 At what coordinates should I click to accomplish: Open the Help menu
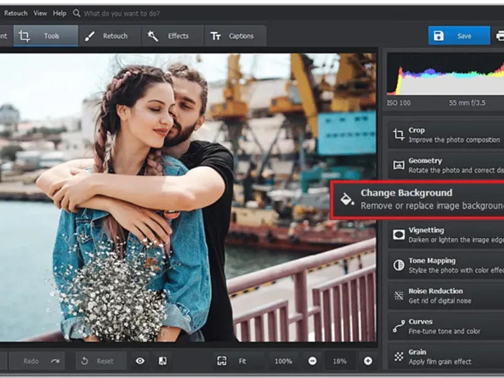[59, 13]
